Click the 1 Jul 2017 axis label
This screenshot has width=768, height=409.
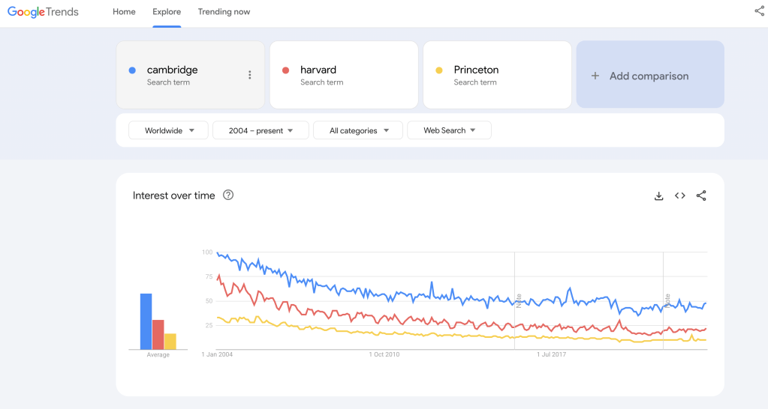coord(552,354)
